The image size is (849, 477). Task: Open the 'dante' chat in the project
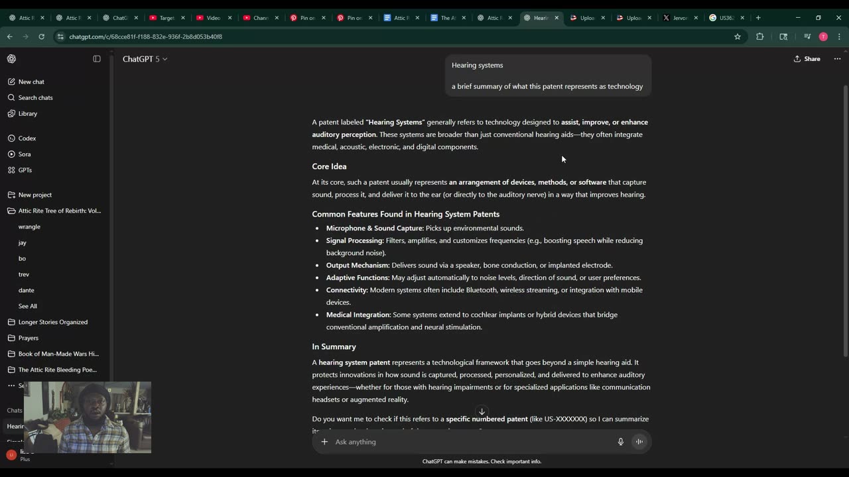point(27,290)
